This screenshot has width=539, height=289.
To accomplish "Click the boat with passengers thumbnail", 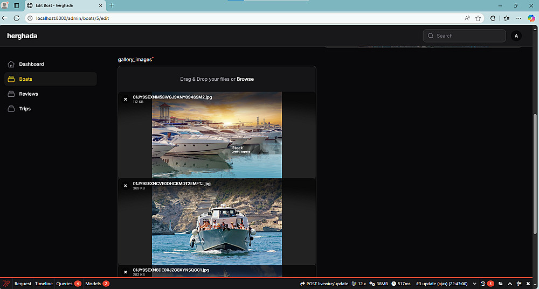I will coord(217,222).
